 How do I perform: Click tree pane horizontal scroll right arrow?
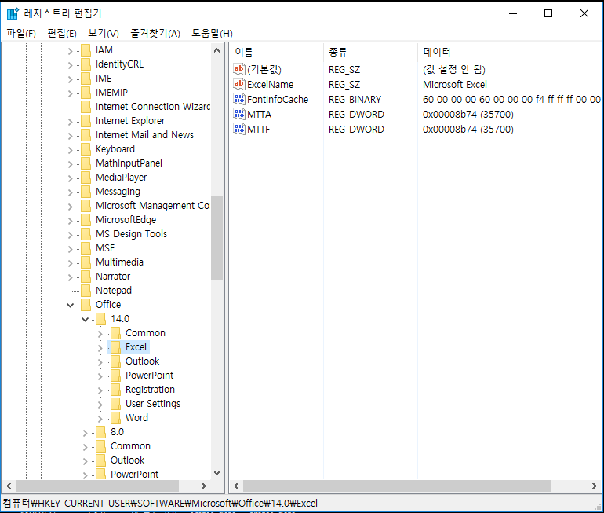tap(204, 486)
